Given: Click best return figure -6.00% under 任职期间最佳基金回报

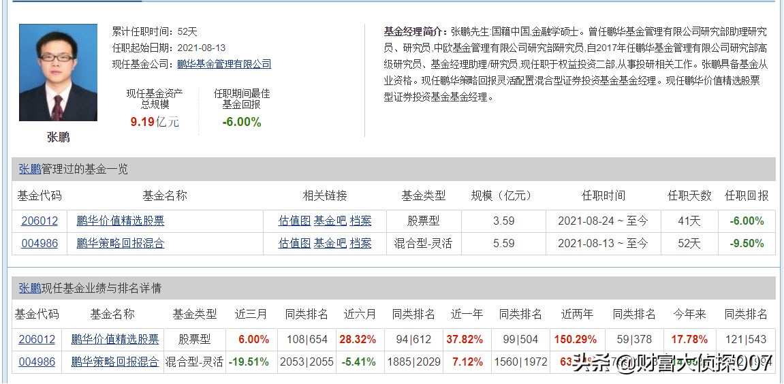Looking at the screenshot, I should [242, 122].
